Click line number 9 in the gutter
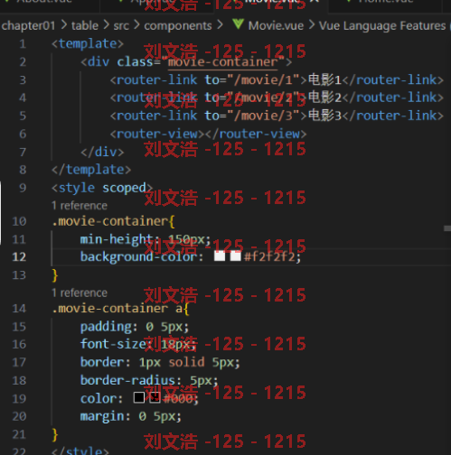451x455 pixels. [x=23, y=188]
